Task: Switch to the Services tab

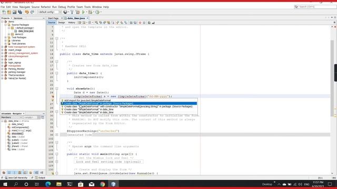Action: coord(18,18)
